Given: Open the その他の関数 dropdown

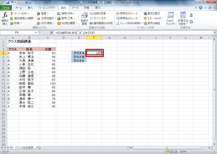Looking at the screenshot, I should click(67, 23).
